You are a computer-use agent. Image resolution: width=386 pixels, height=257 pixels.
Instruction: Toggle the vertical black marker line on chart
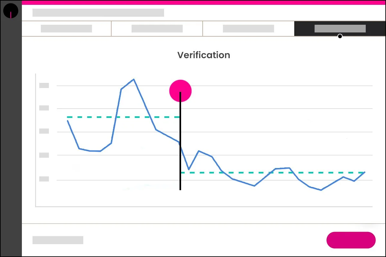coord(180,141)
